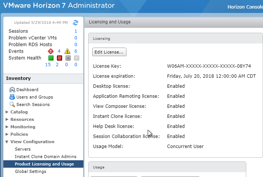Click the error events count 4
263x177 pixels.
pos(59,51)
